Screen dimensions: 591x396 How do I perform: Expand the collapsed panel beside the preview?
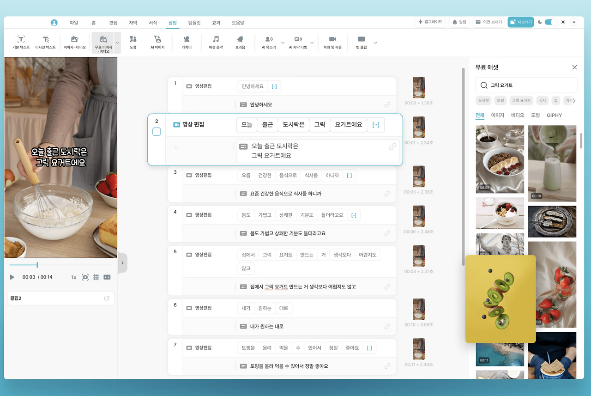tap(122, 262)
